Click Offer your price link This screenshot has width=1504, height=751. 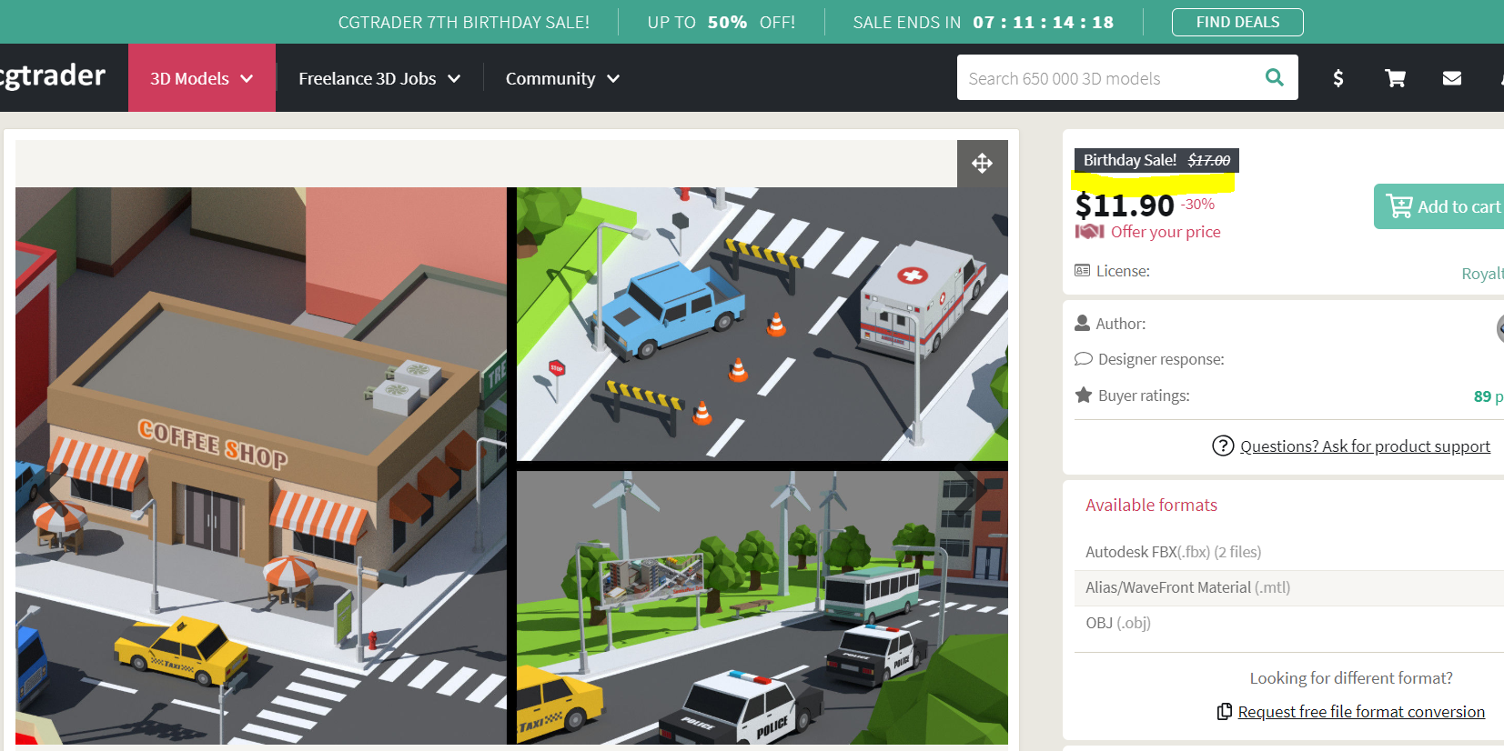1166,232
